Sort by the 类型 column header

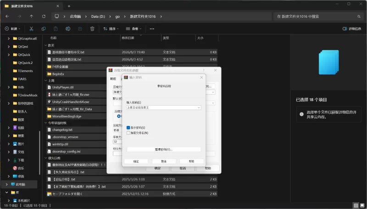pos(166,38)
